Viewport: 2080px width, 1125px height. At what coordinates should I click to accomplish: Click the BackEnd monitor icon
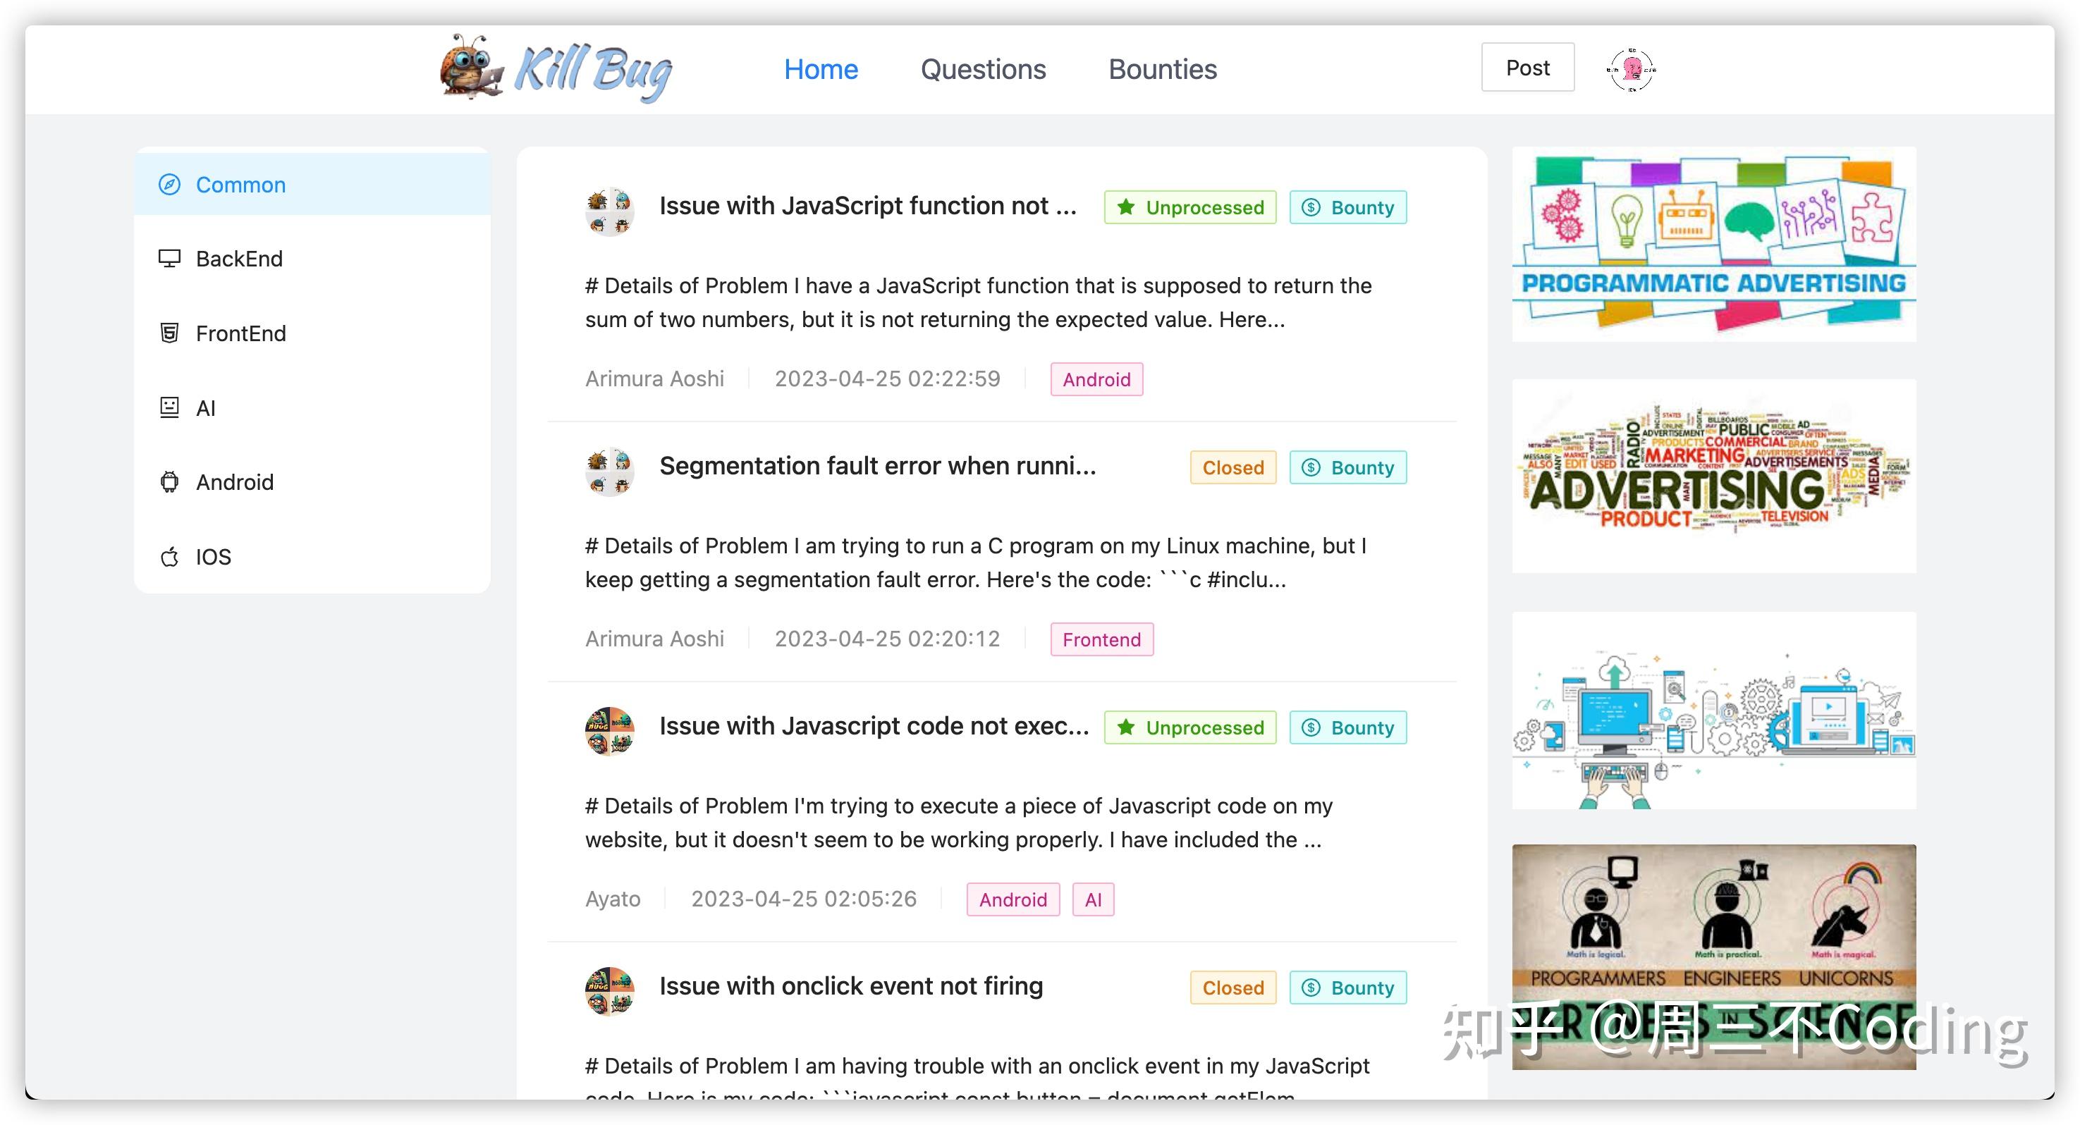pyautogui.click(x=169, y=258)
